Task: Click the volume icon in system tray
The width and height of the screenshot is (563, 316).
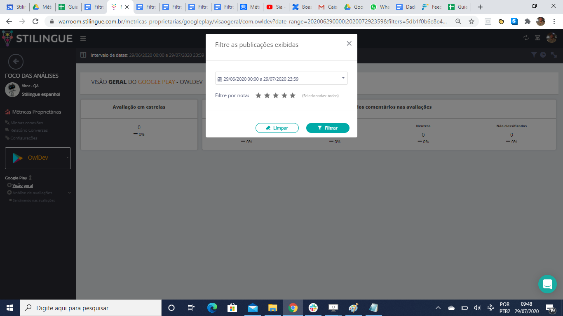Action: click(477, 308)
